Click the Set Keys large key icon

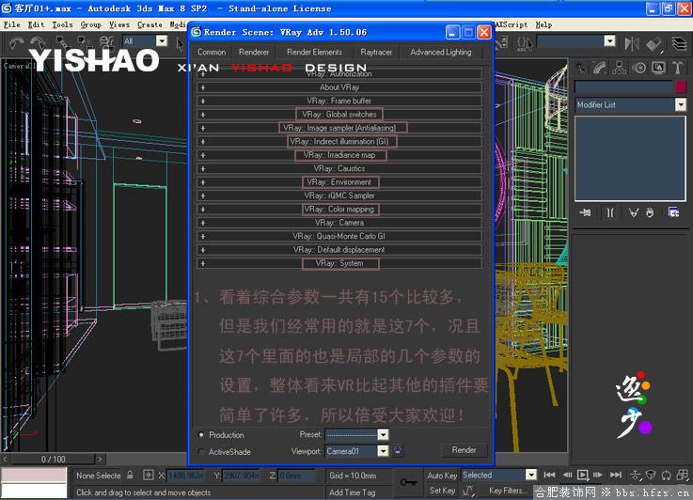click(408, 482)
